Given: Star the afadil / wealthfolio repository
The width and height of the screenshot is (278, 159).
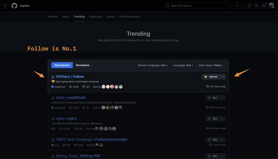Looking at the screenshot, I should click(213, 98).
